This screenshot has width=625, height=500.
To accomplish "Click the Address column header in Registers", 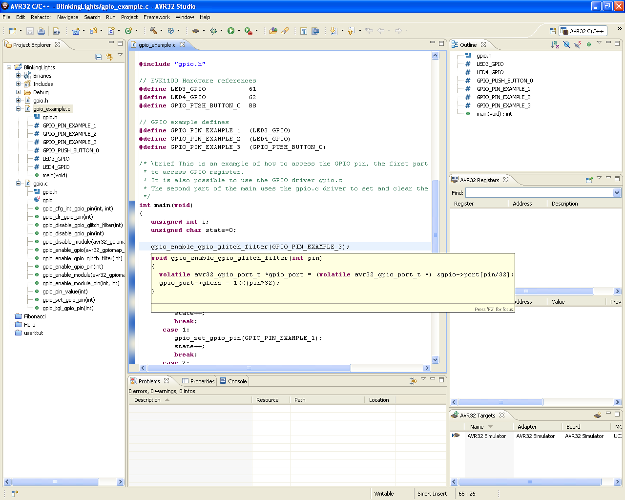I will pos(527,204).
